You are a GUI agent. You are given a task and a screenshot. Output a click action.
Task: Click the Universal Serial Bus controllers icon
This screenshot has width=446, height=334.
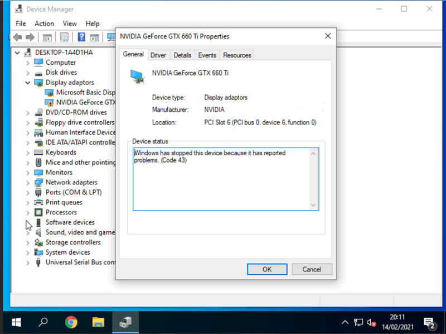click(x=38, y=262)
